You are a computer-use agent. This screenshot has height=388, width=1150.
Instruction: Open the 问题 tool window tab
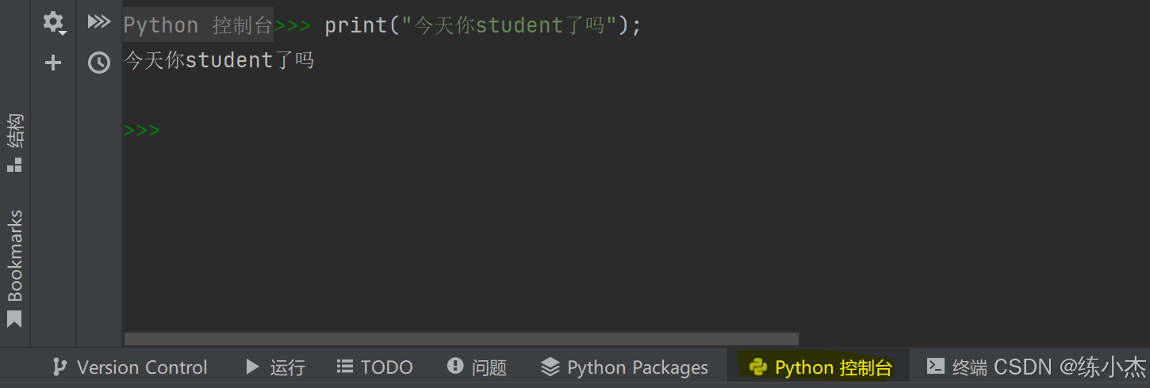pyautogui.click(x=477, y=367)
